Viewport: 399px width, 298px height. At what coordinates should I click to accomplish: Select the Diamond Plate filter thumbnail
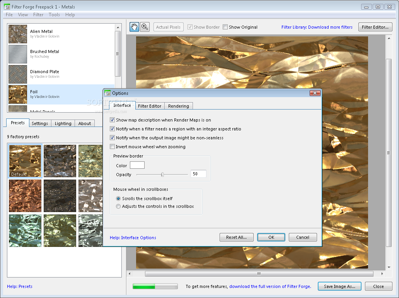(18, 74)
